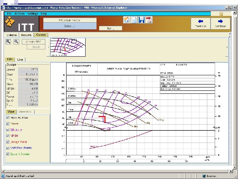Toggle the Design Point checkbox
The height and width of the screenshot is (179, 238).
point(8,142)
